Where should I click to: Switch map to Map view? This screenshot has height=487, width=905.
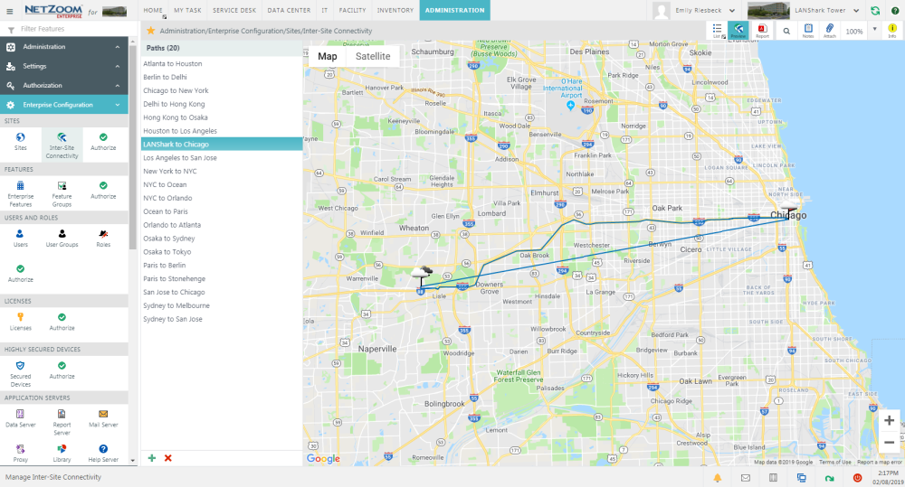(x=328, y=57)
